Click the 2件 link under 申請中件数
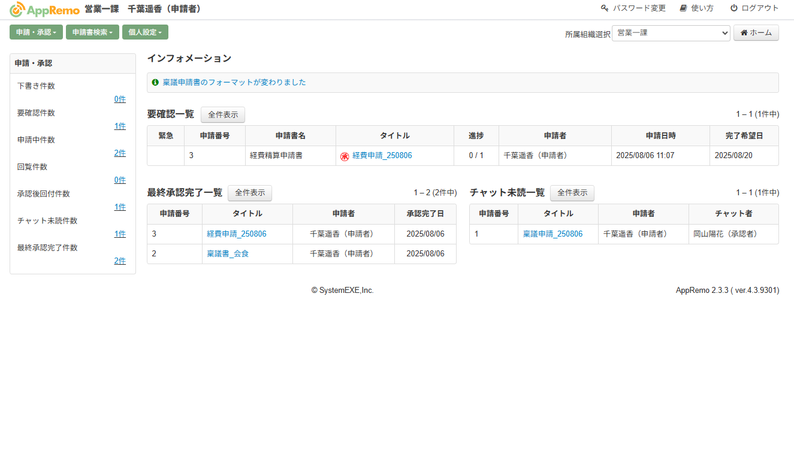The height and width of the screenshot is (475, 794). point(120,153)
